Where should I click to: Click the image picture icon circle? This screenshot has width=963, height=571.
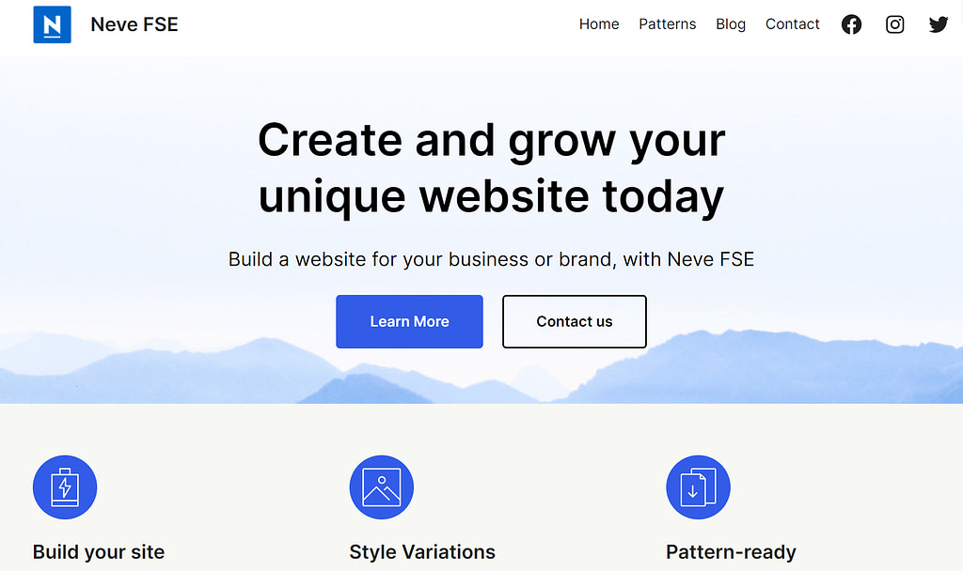[x=382, y=487]
